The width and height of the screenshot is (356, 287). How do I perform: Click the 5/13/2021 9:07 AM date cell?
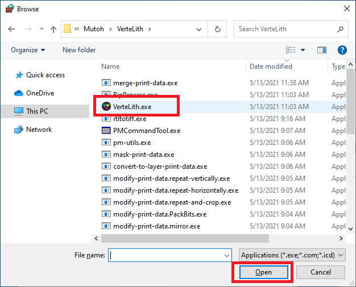278,131
